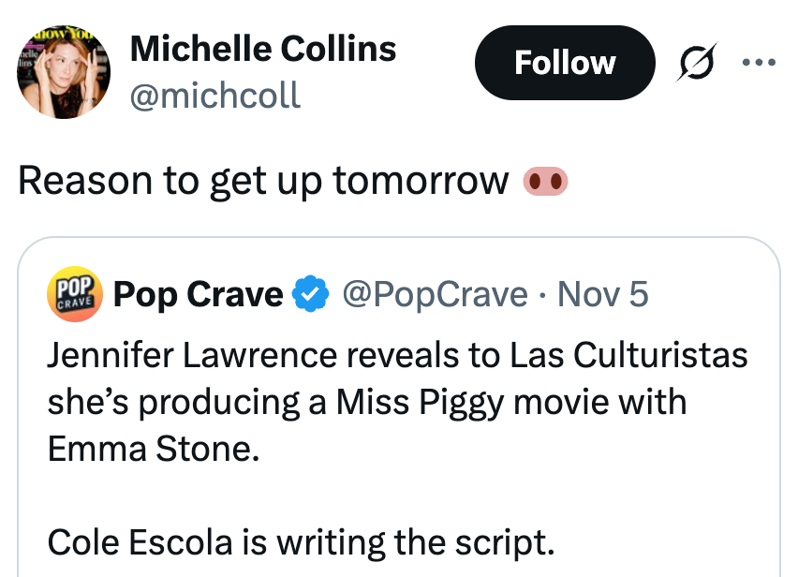Screen dimensions: 798x577
Task: Click the "Emma Stone." line
Action: [153, 448]
